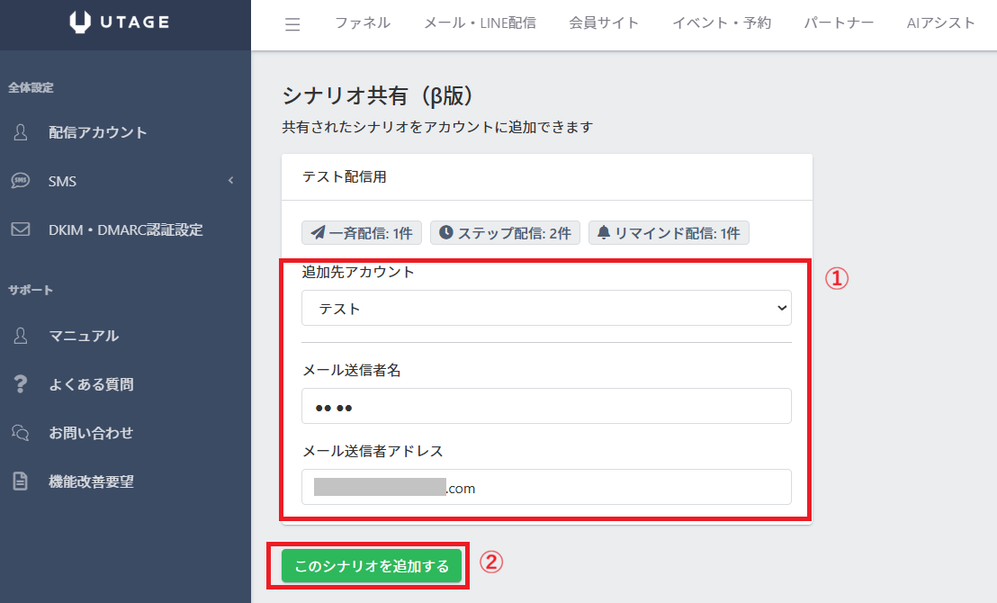Go to 会員サイト in top navigation
Viewport: 997px width, 603px height.
[x=604, y=23]
